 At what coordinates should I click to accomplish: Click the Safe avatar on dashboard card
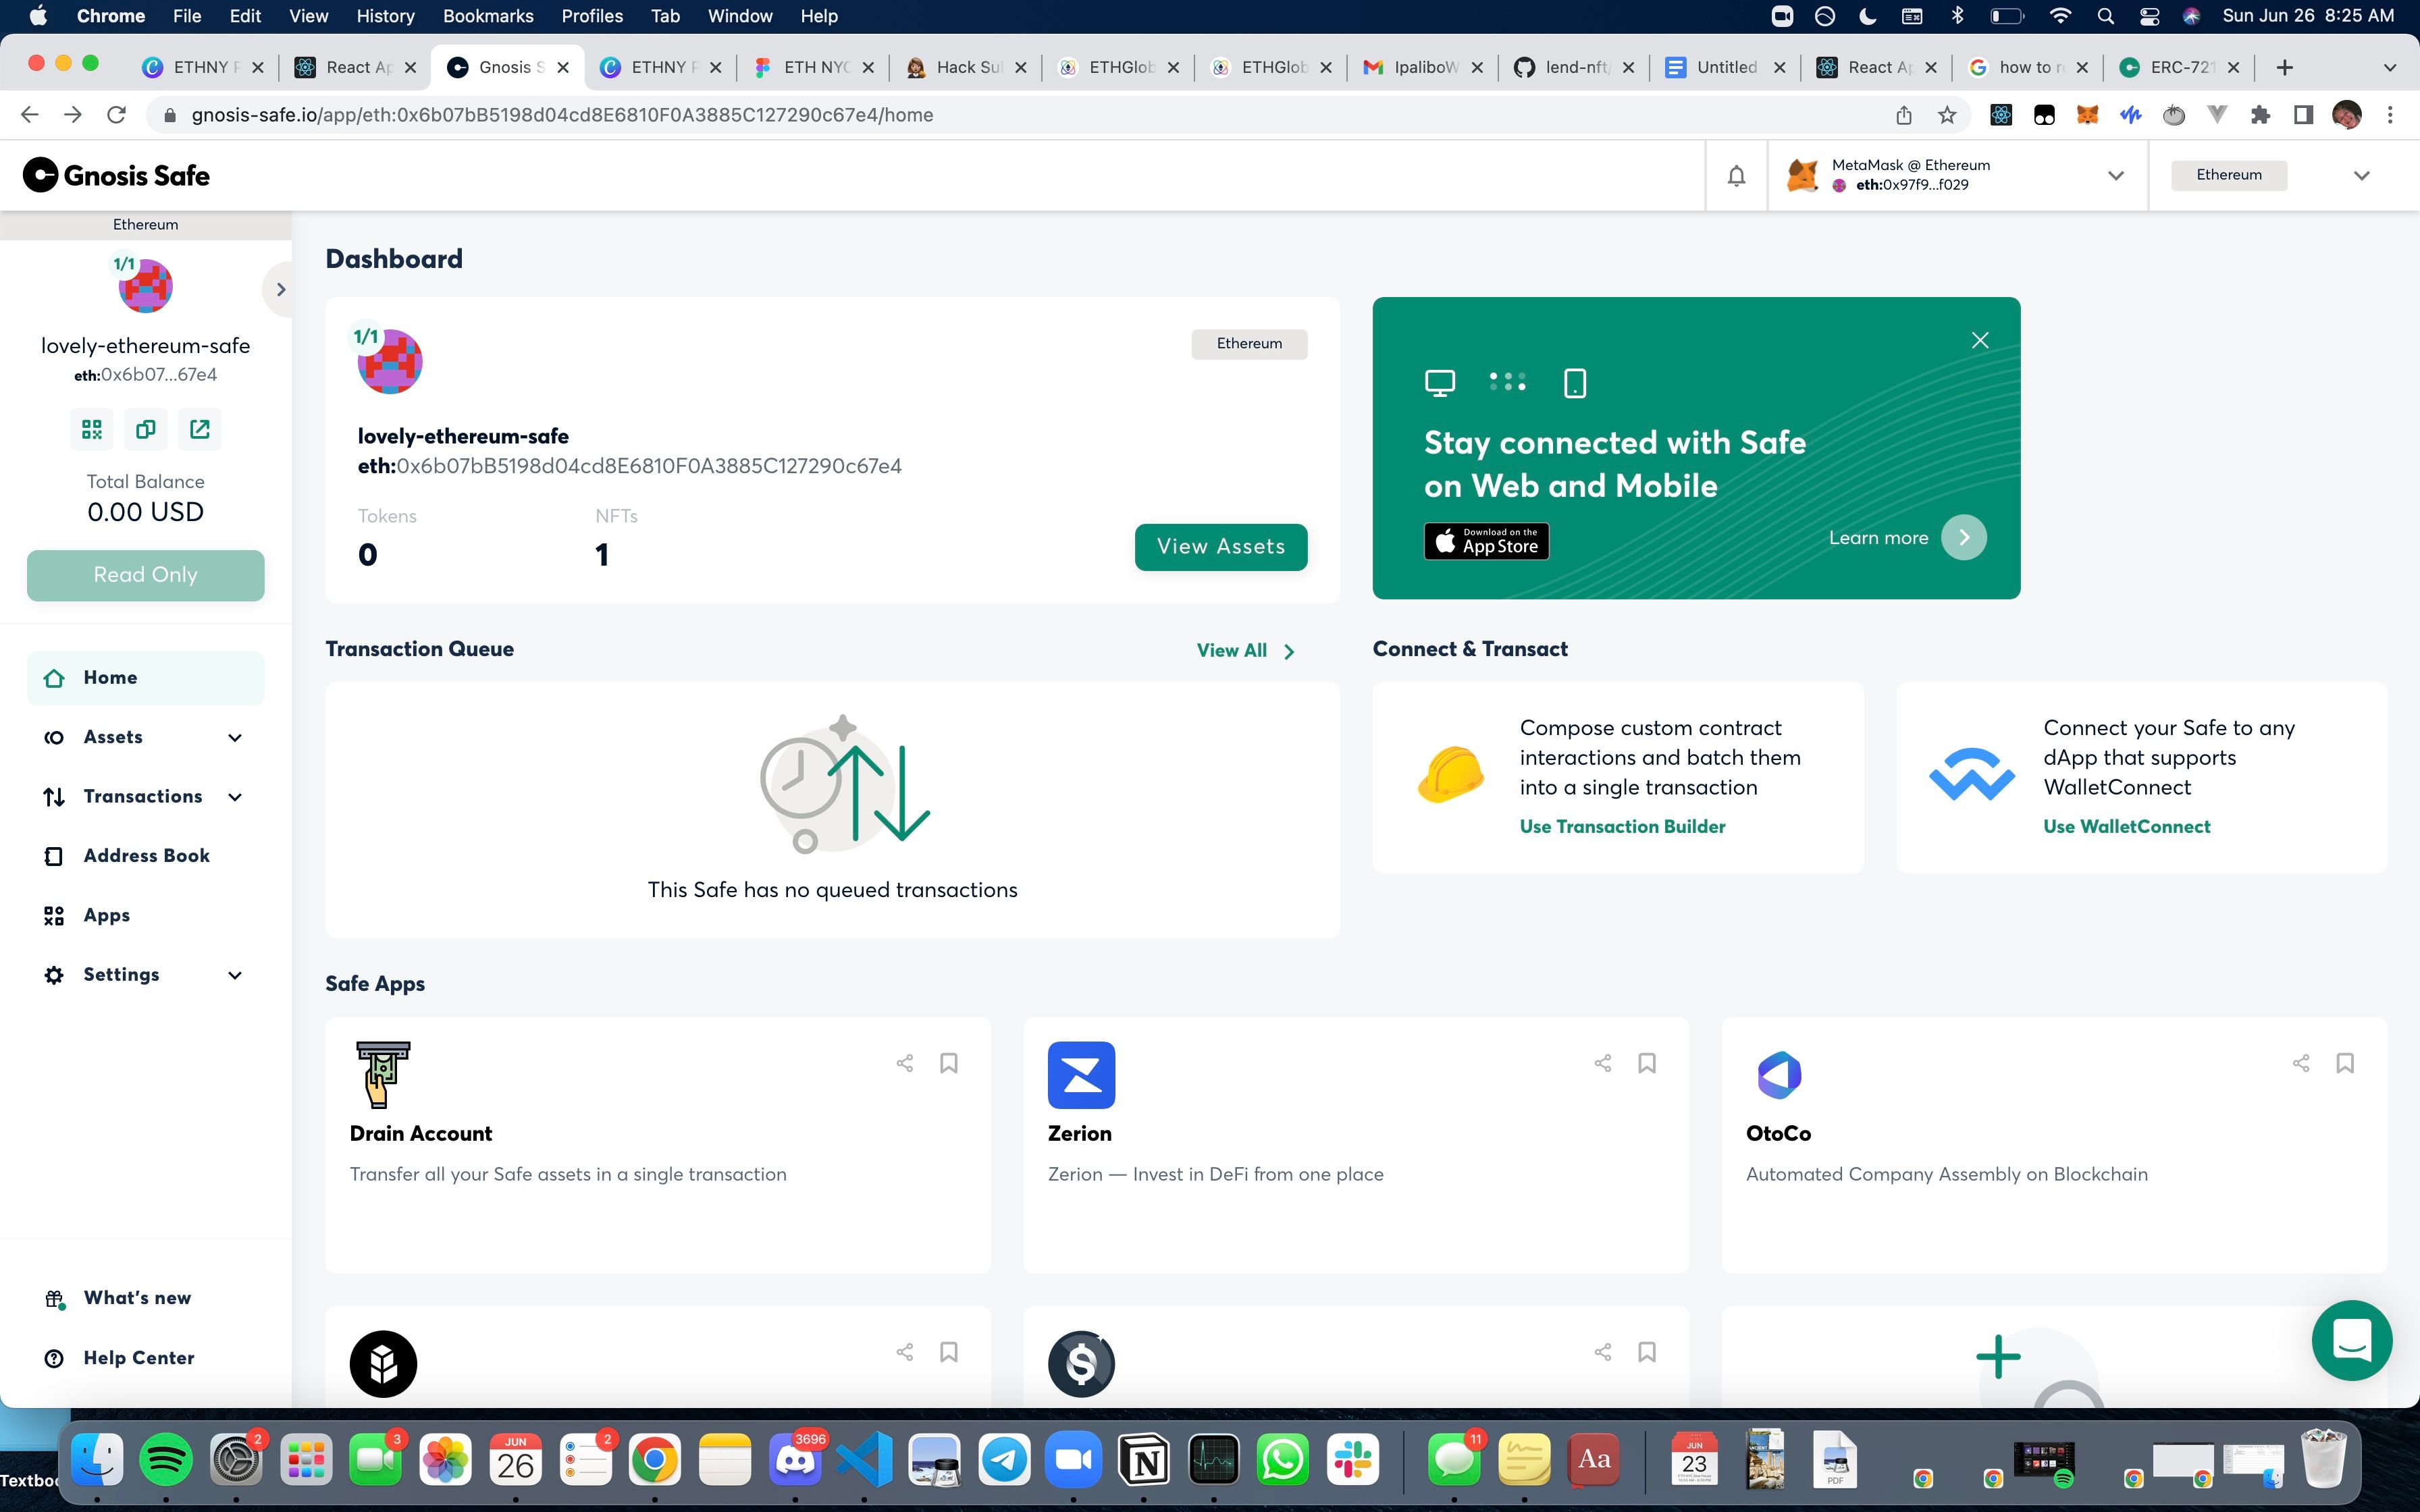click(x=390, y=361)
